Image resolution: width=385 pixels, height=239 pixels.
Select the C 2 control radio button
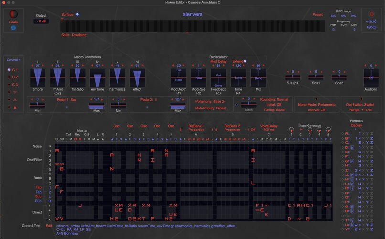[x=9, y=77]
